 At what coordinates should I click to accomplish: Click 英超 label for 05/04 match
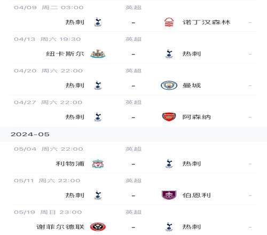coord(133,149)
